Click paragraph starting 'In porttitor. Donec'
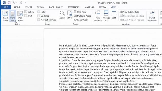This screenshot has height=91, width=162. click(111, 71)
